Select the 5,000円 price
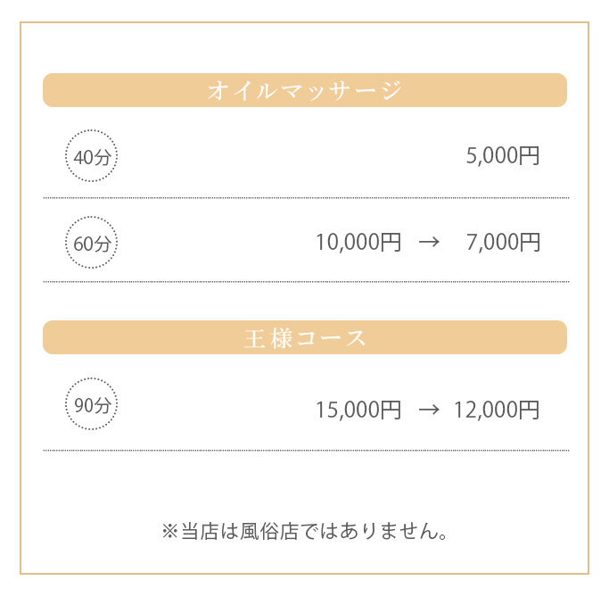This screenshot has width=609, height=597. click(x=503, y=157)
